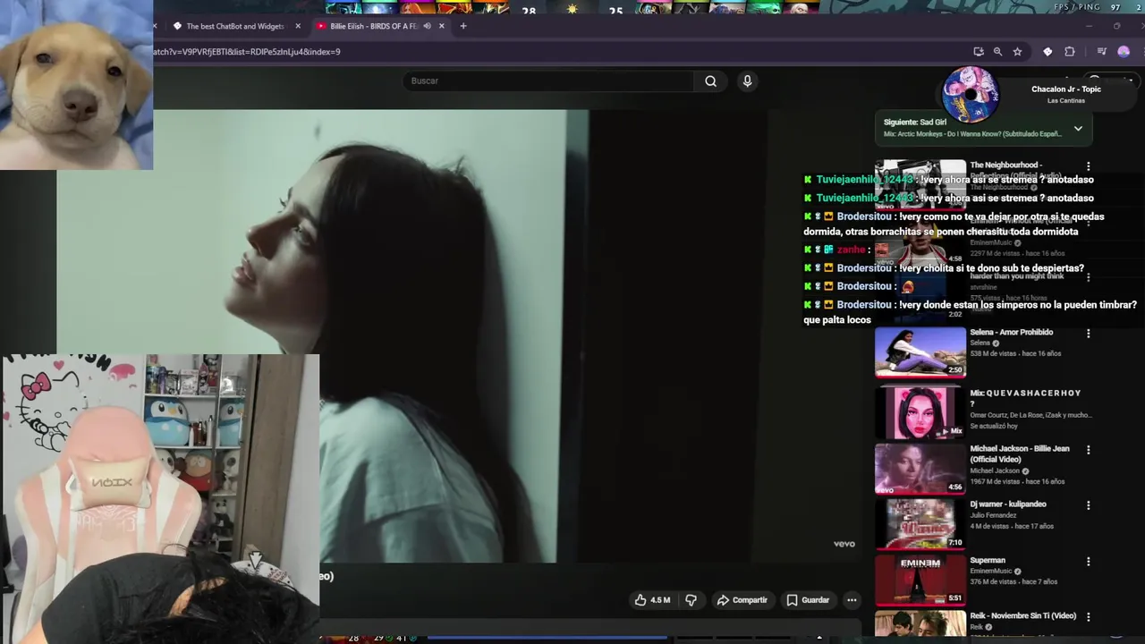Open new browser tab with plus icon

click(462, 26)
